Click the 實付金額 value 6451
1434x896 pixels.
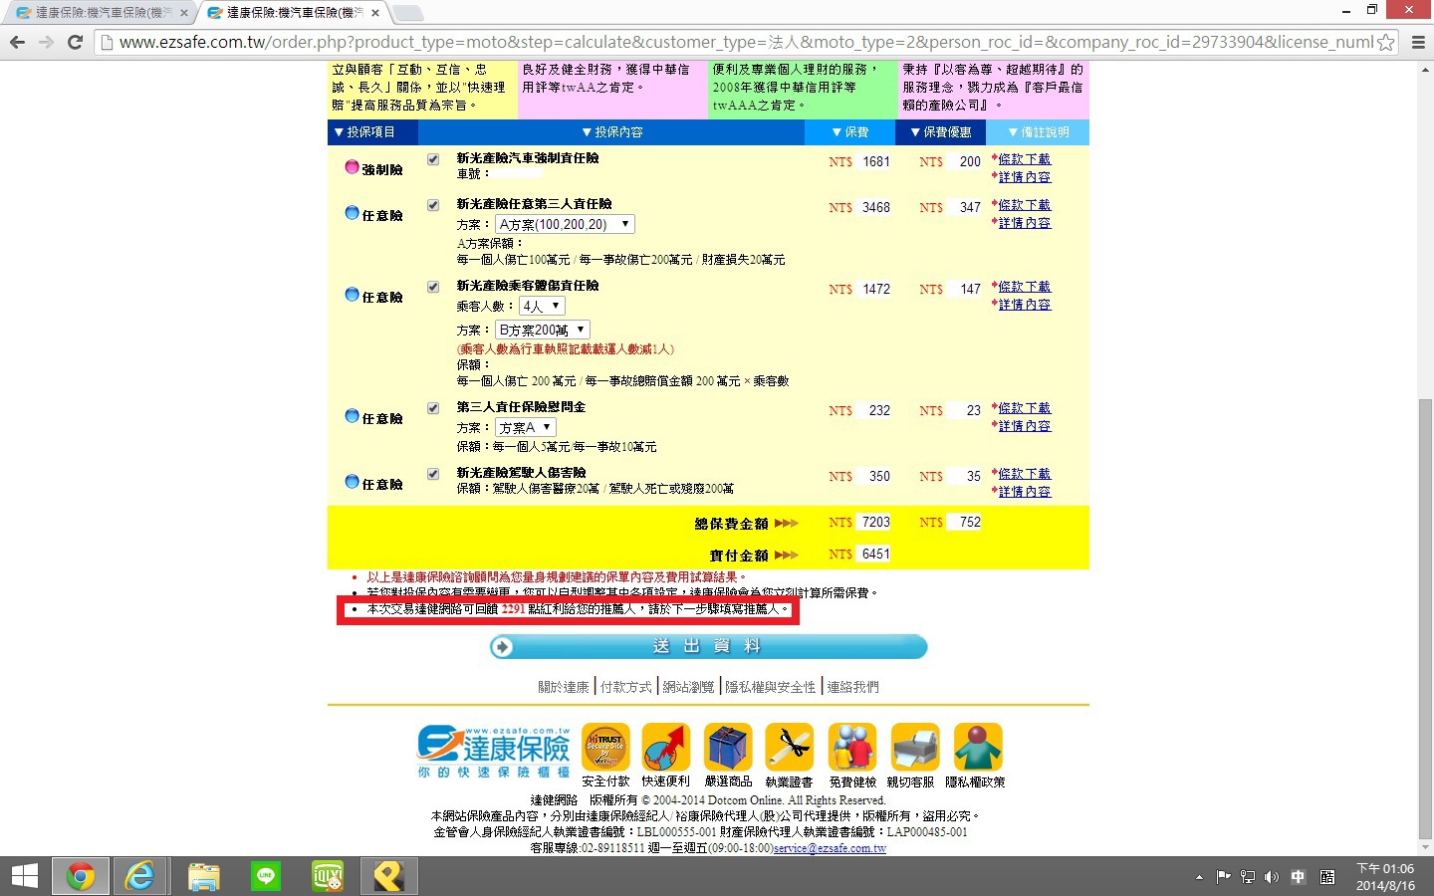(875, 554)
